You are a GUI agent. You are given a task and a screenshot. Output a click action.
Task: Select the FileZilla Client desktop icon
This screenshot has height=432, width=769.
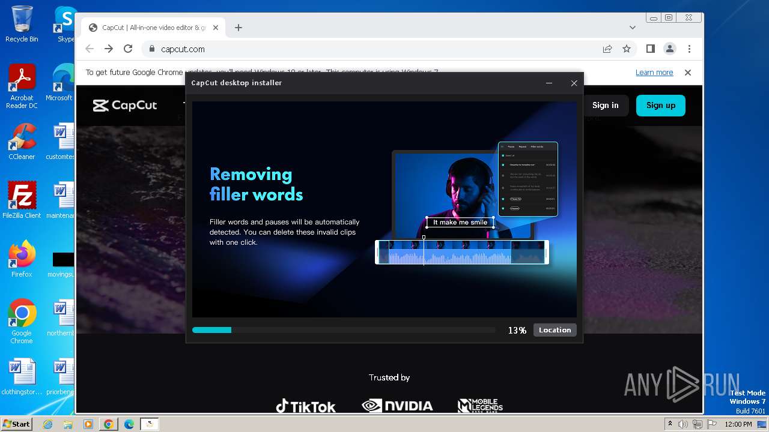pos(22,200)
